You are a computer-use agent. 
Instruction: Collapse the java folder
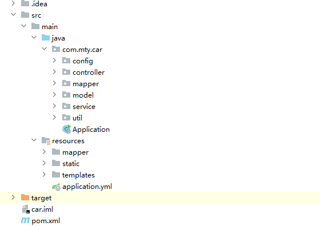click(34, 38)
